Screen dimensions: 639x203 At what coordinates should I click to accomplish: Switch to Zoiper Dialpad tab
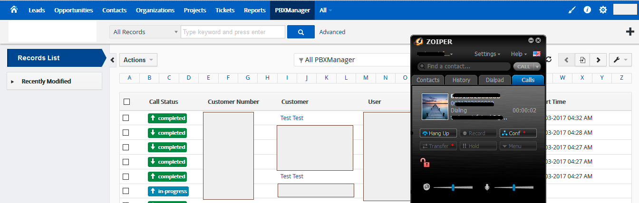[495, 80]
